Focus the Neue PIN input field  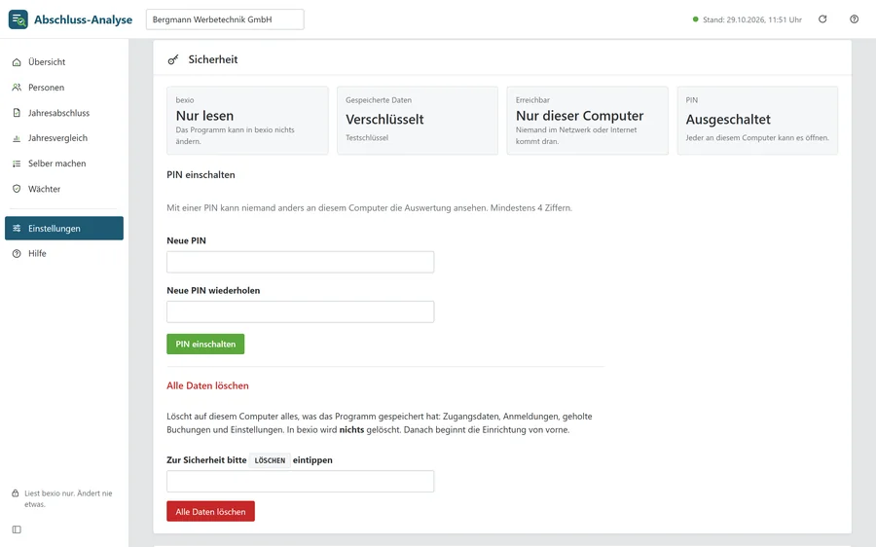300,262
